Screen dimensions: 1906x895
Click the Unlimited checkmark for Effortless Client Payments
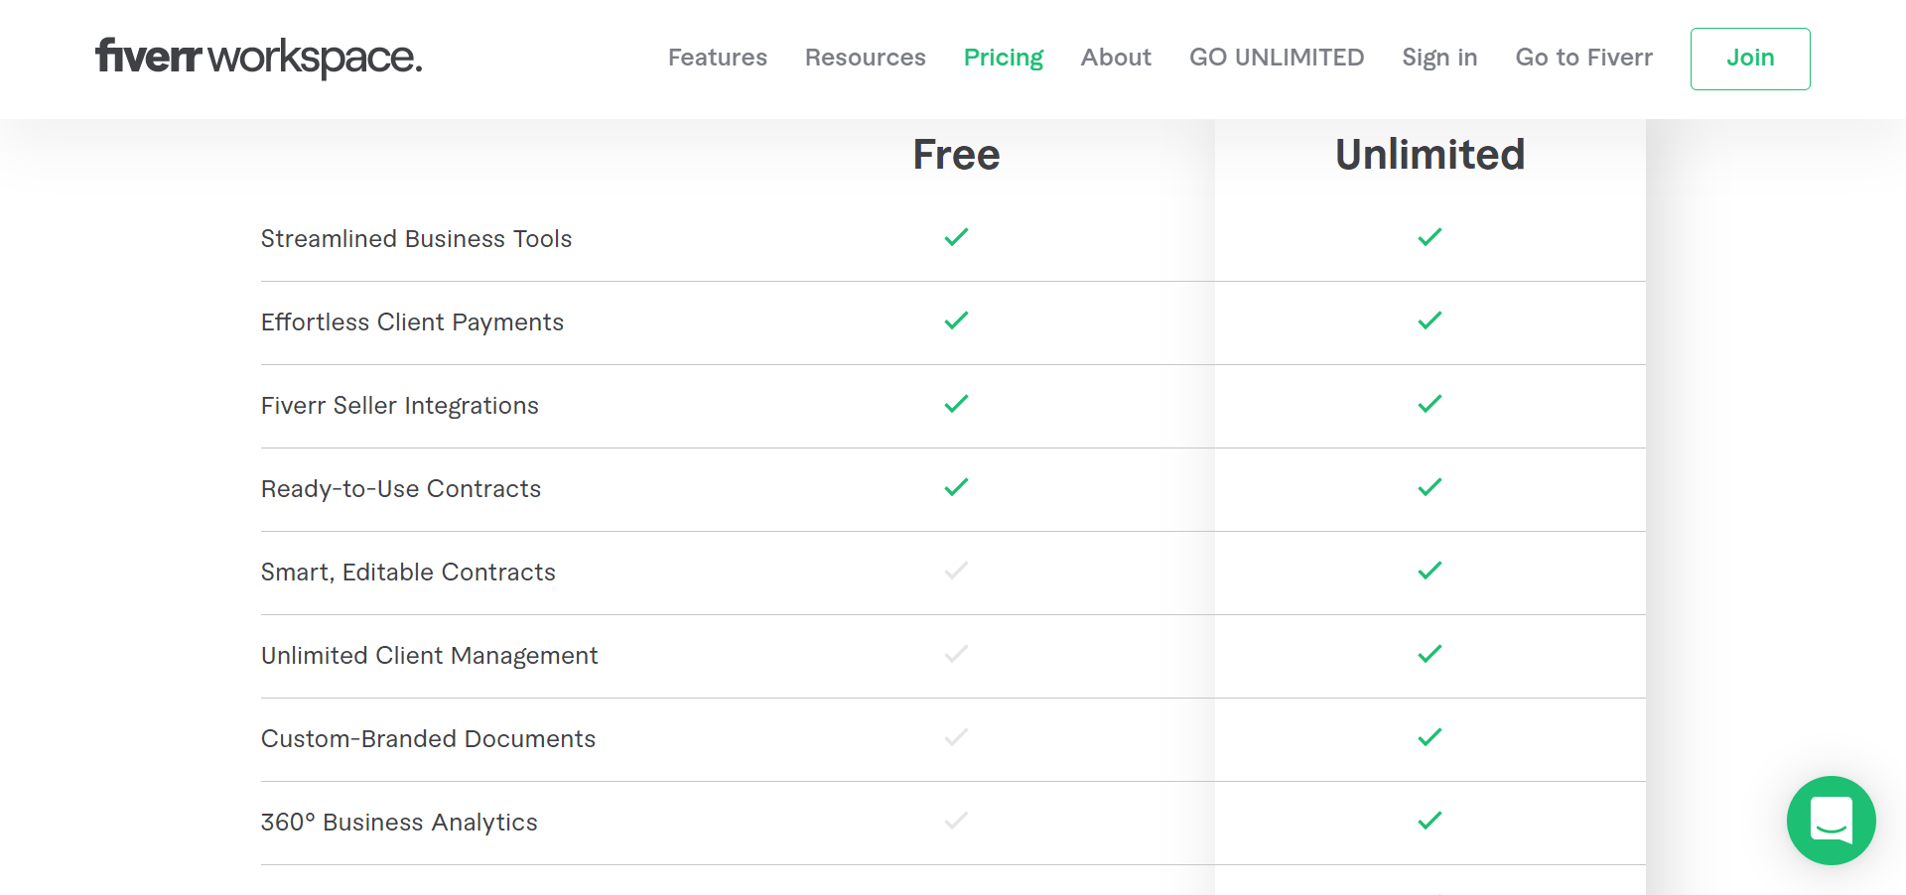point(1429,320)
